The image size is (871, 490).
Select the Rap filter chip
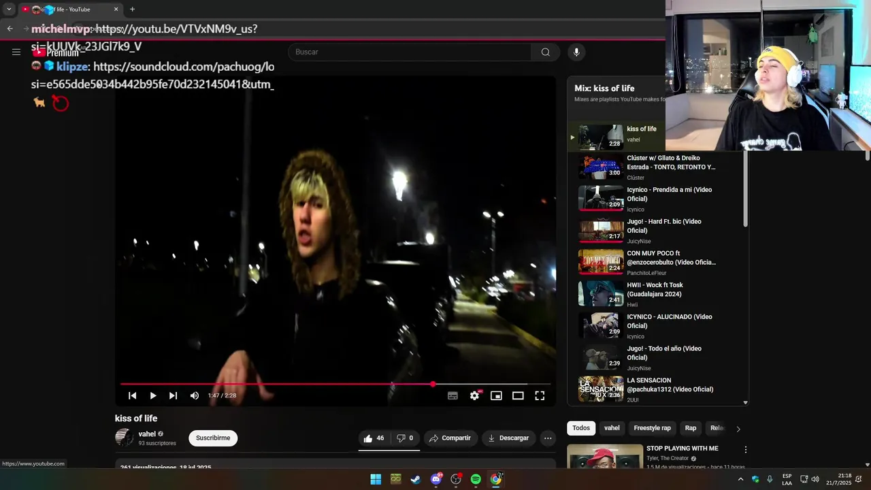691,428
